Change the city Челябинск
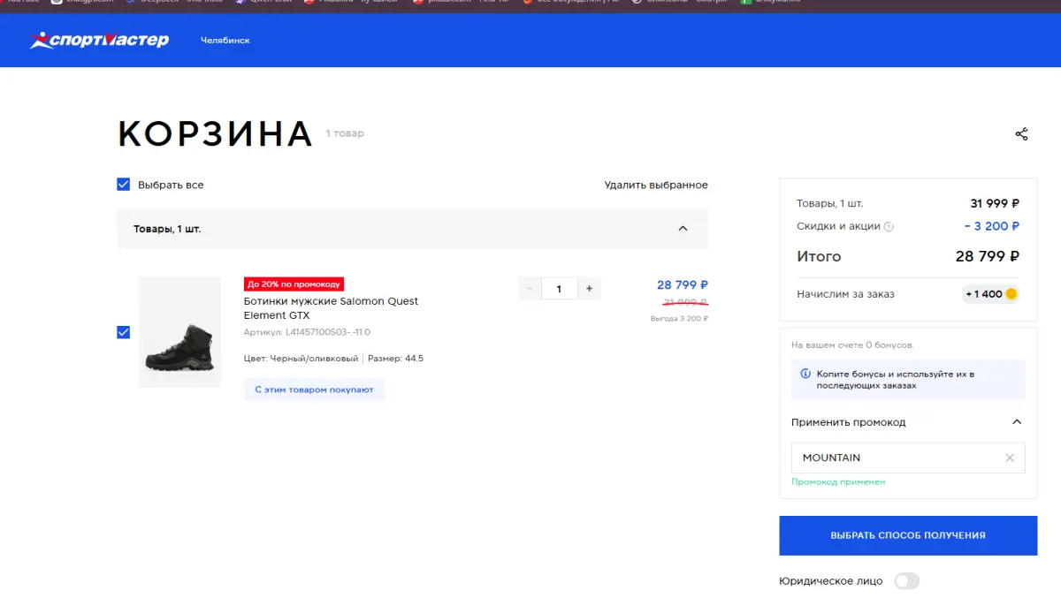The image size is (1061, 598). click(225, 41)
